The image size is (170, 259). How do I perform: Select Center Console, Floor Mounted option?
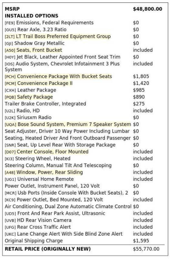(x=53, y=152)
